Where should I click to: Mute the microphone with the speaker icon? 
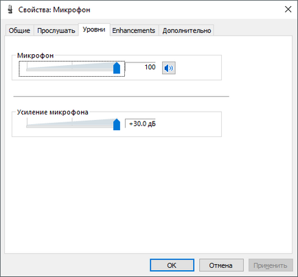(x=169, y=68)
